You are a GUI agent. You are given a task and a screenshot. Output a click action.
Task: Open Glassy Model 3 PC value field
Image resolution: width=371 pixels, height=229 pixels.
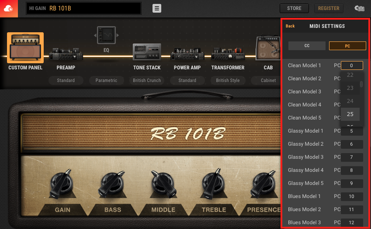[x=352, y=157]
